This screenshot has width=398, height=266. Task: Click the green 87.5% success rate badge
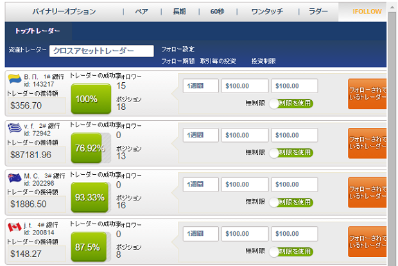[87, 247]
